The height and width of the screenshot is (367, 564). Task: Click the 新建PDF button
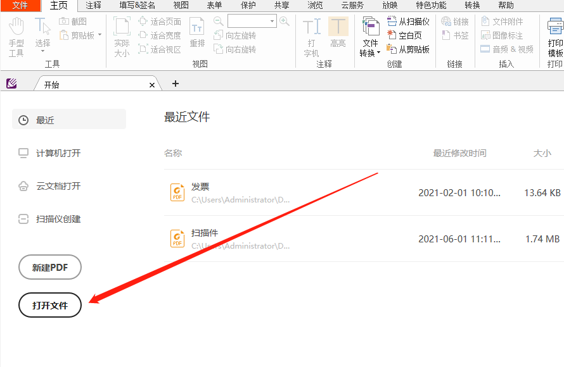point(49,267)
